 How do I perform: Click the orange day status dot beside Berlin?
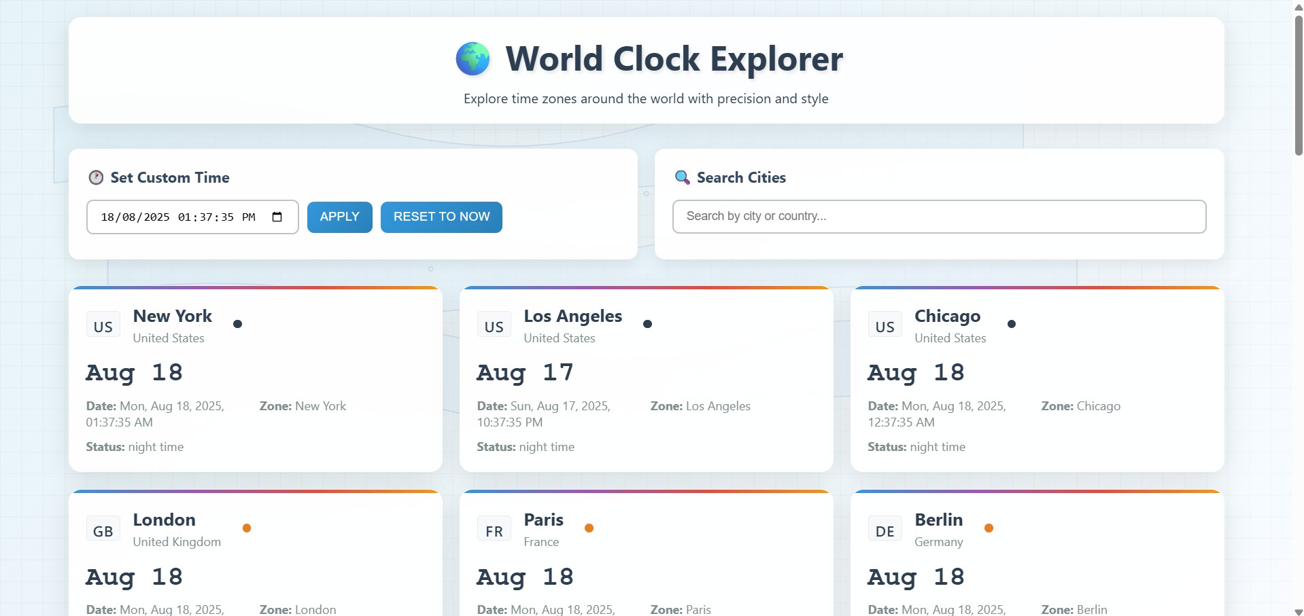pyautogui.click(x=989, y=528)
